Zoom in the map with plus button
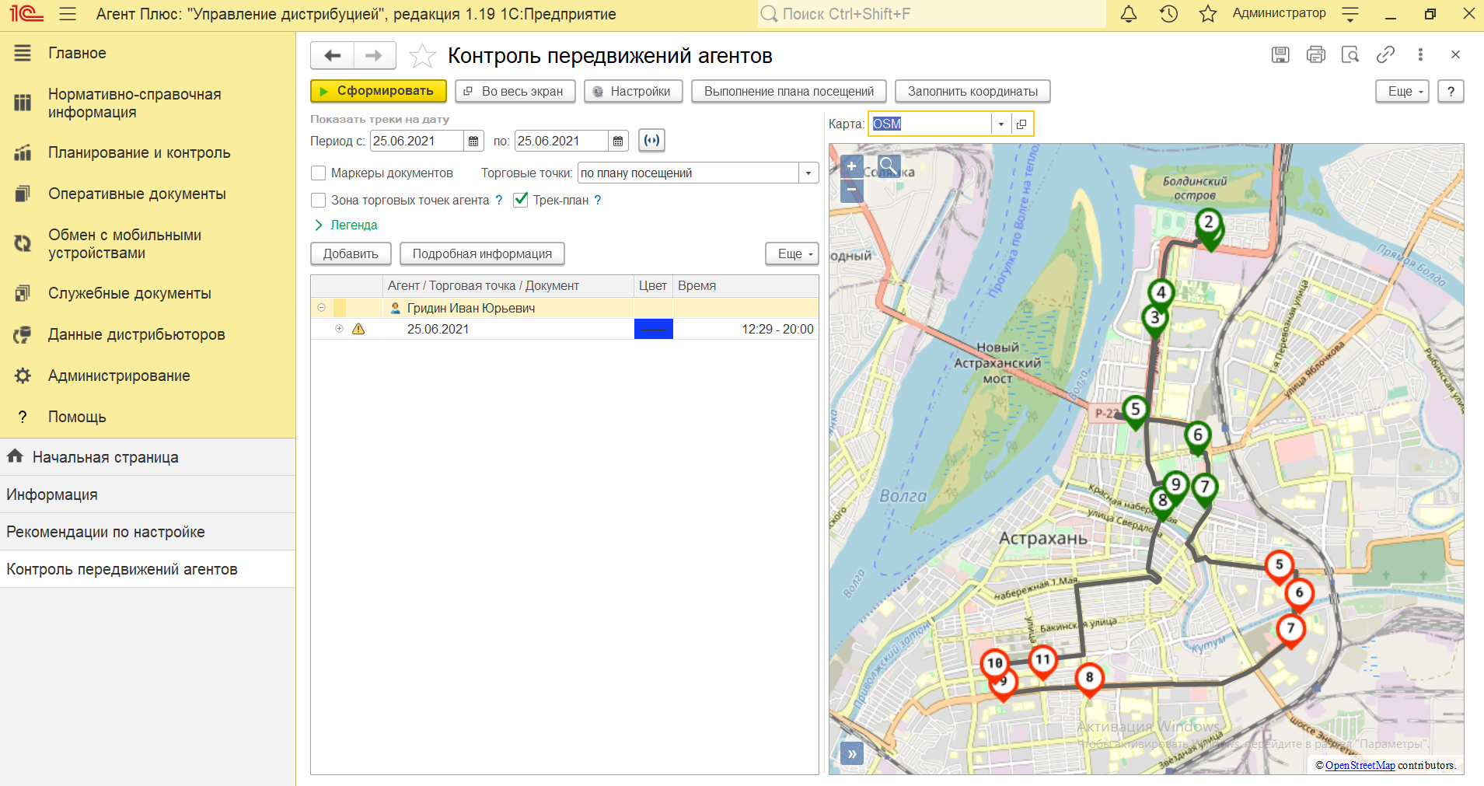Screen dimensions: 1484x786 coord(852,166)
